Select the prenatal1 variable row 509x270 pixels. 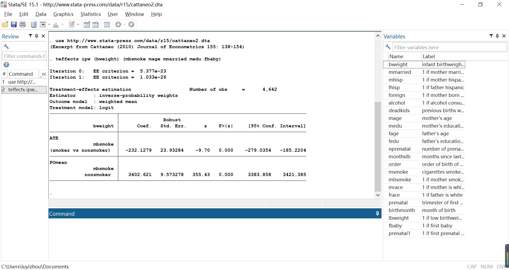tap(424, 233)
